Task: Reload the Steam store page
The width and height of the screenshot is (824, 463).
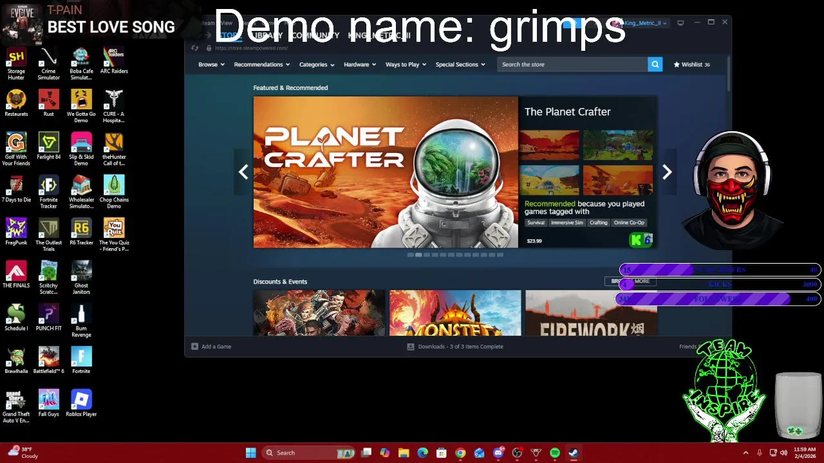Action: tap(195, 48)
